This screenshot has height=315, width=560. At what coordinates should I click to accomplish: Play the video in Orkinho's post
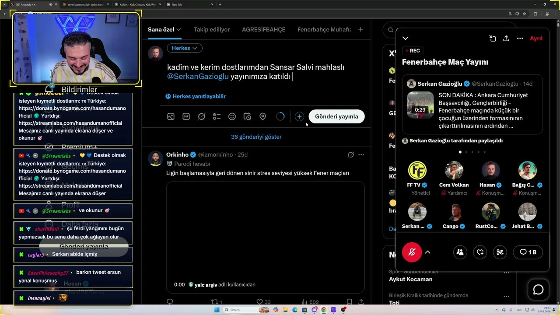265,237
